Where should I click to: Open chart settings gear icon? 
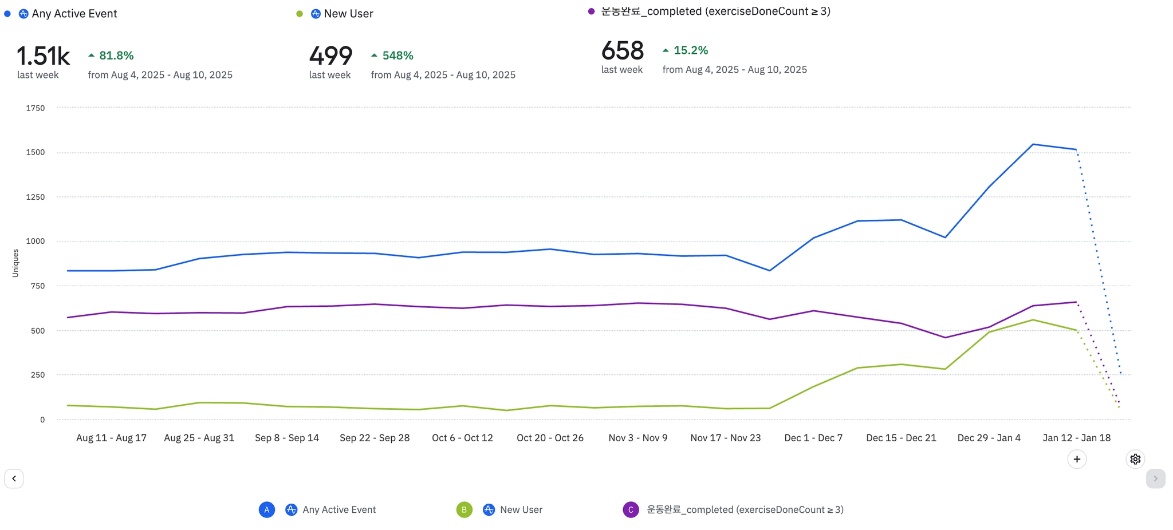[1135, 459]
